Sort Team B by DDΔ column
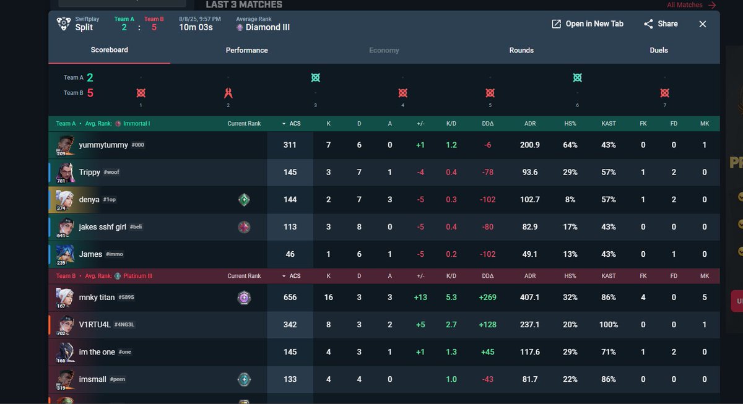 pos(488,276)
